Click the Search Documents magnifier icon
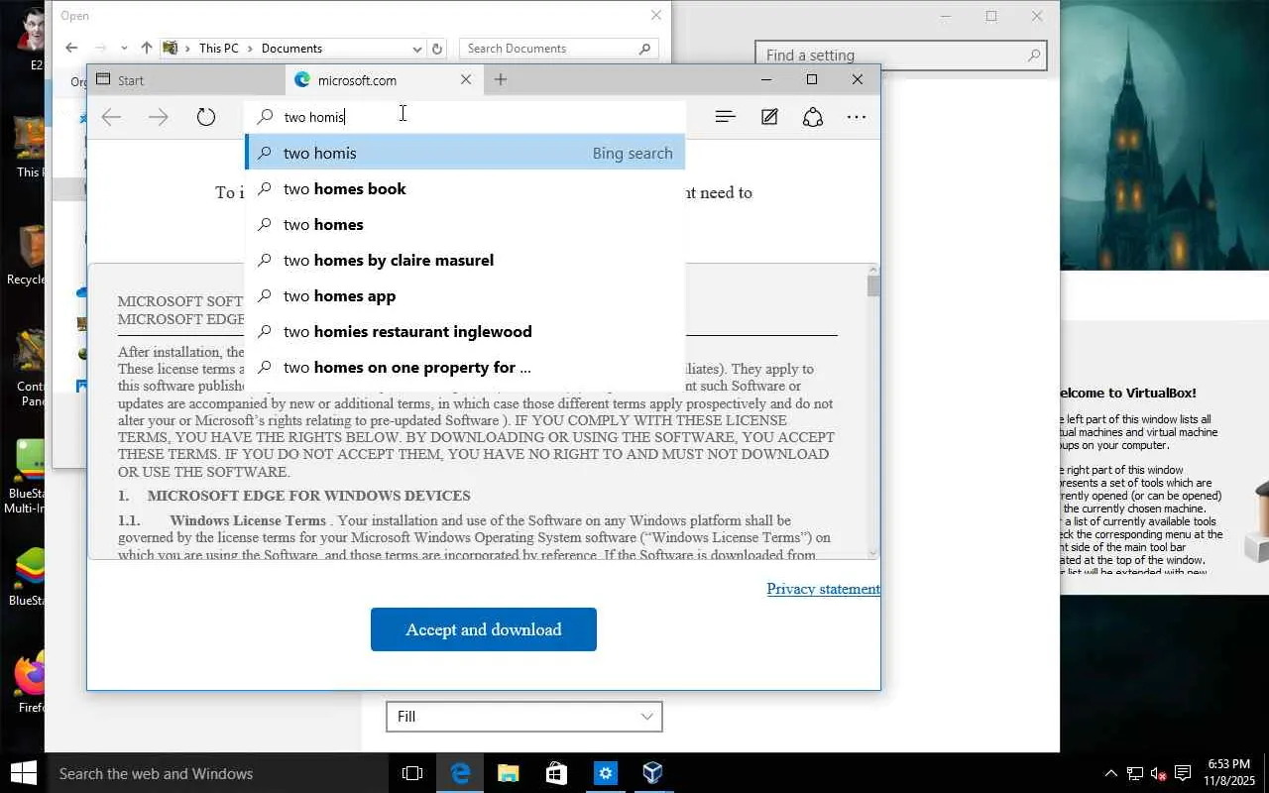Viewport: 1269px width, 793px height. (x=645, y=48)
